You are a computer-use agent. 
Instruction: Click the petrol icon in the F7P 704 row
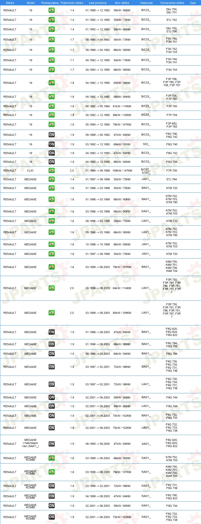[x=52, y=115]
